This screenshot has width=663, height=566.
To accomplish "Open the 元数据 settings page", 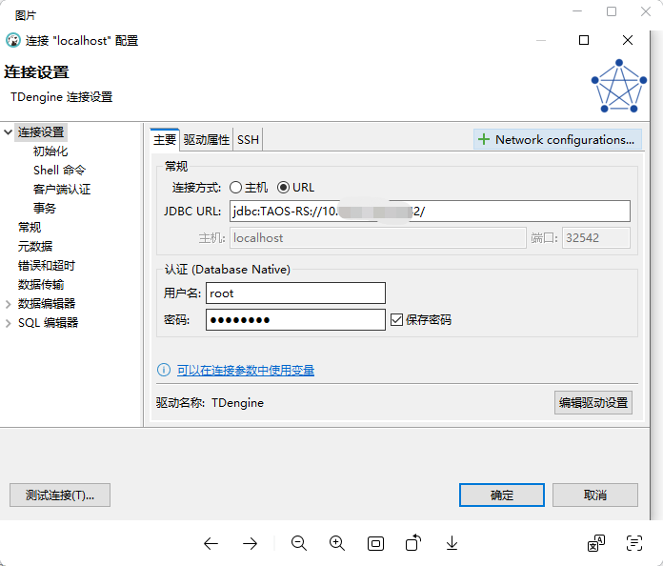I will [35, 246].
